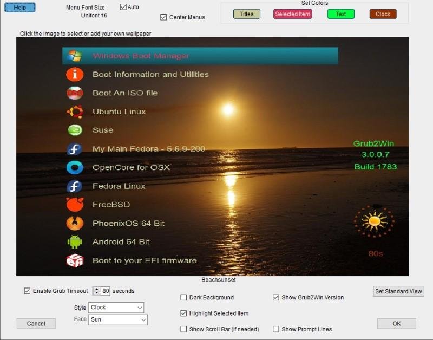
Task: Click the green Android robot icon
Action: 75,242
